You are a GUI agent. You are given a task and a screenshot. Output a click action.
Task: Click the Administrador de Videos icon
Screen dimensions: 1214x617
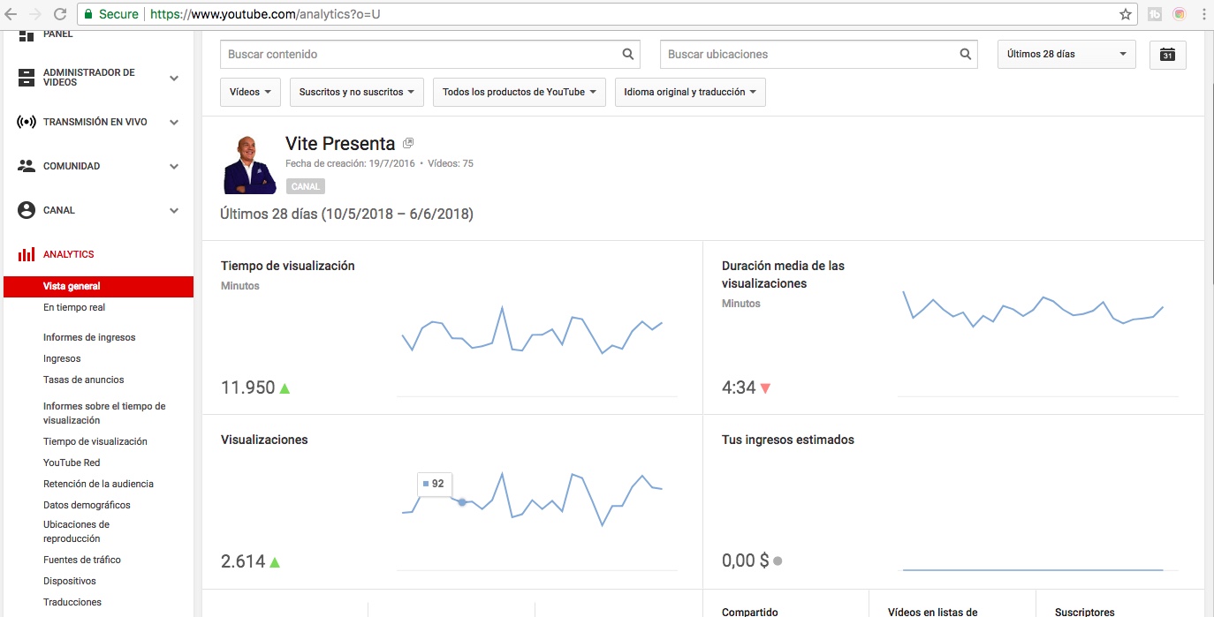[27, 78]
